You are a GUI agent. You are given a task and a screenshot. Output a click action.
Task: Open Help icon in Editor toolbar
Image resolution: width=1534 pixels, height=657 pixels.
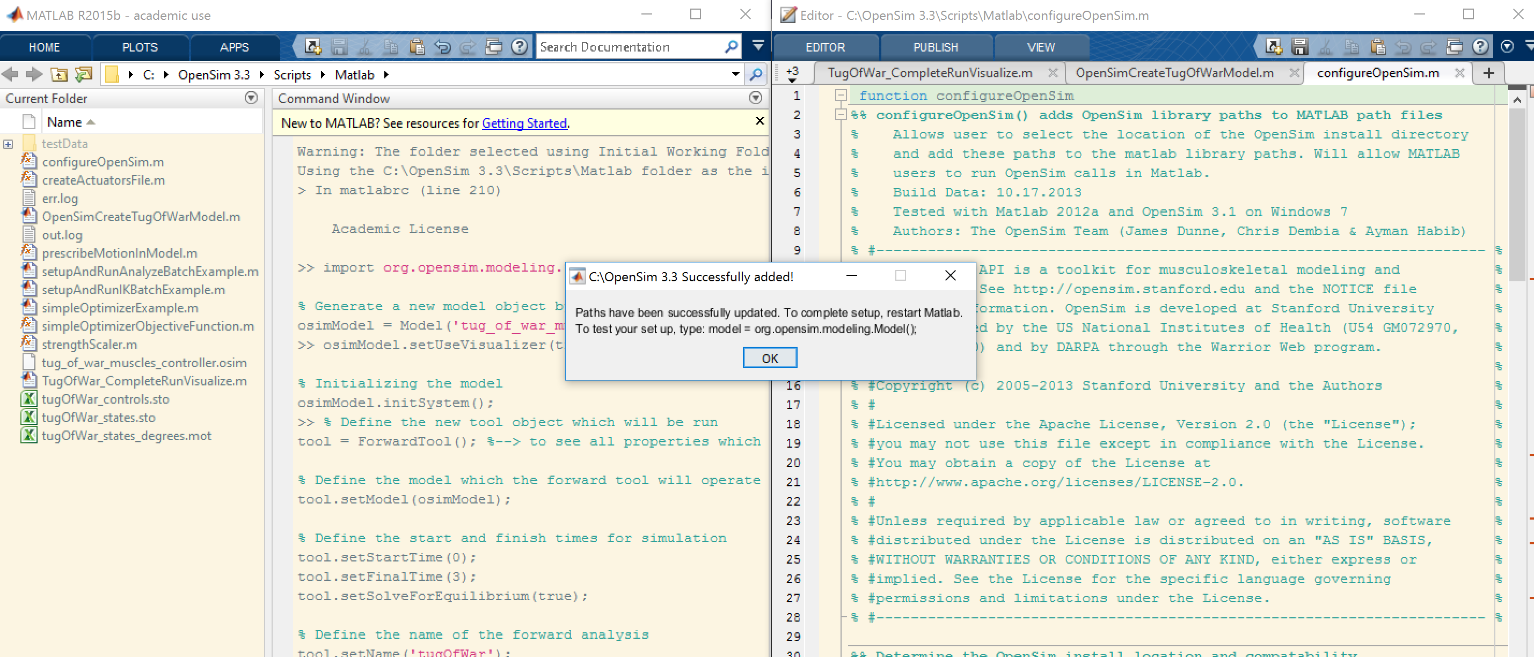pos(1480,47)
